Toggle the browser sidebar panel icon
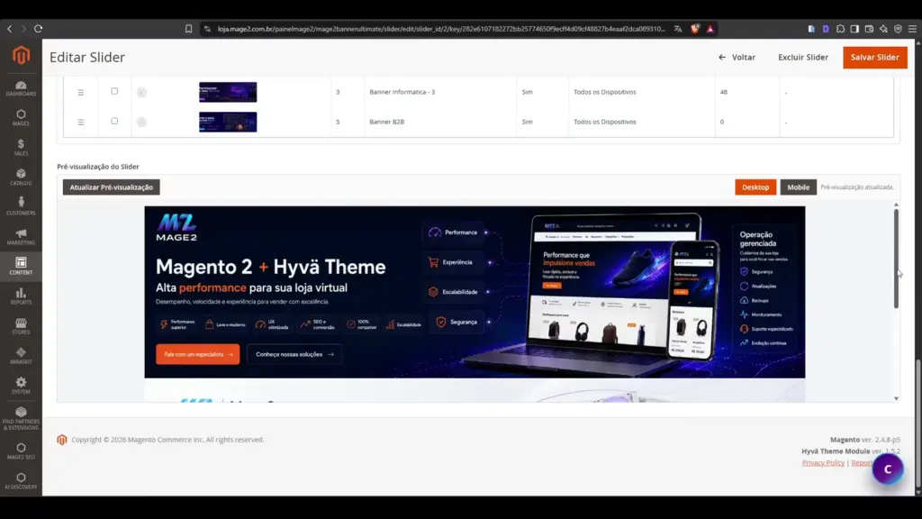This screenshot has height=519, width=922. click(x=854, y=29)
